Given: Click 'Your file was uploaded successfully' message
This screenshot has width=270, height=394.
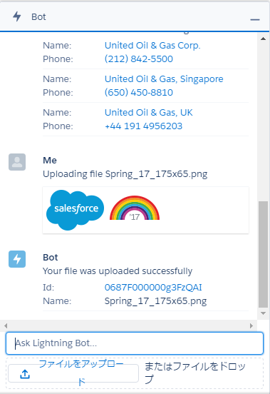Looking at the screenshot, I should pos(118,271).
